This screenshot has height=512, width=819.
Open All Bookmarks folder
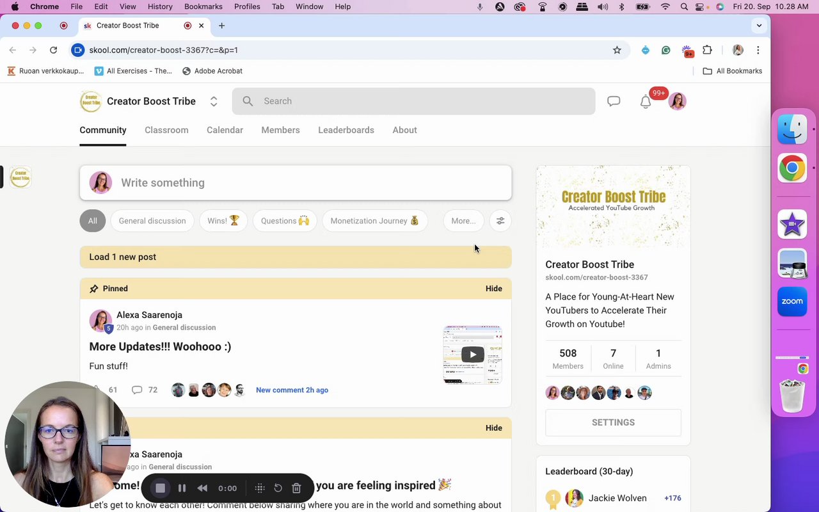(733, 71)
